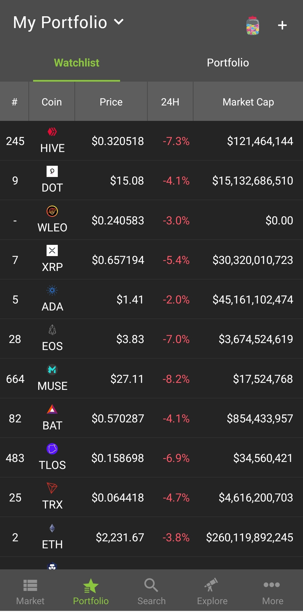Sort by rank number column header
Screen dimensions: 303x612
tap(14, 102)
